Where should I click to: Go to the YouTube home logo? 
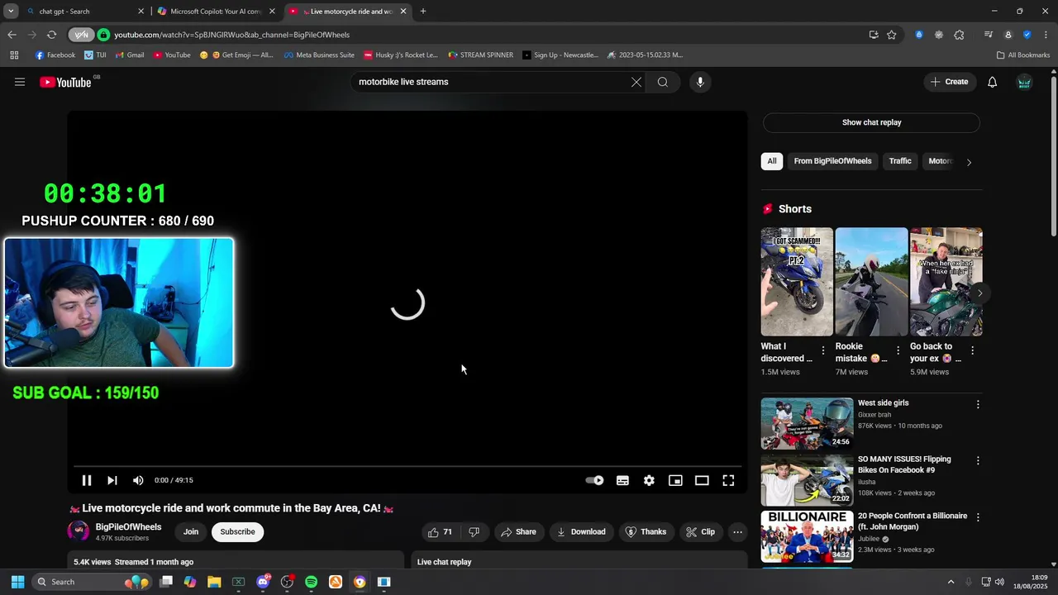point(65,82)
